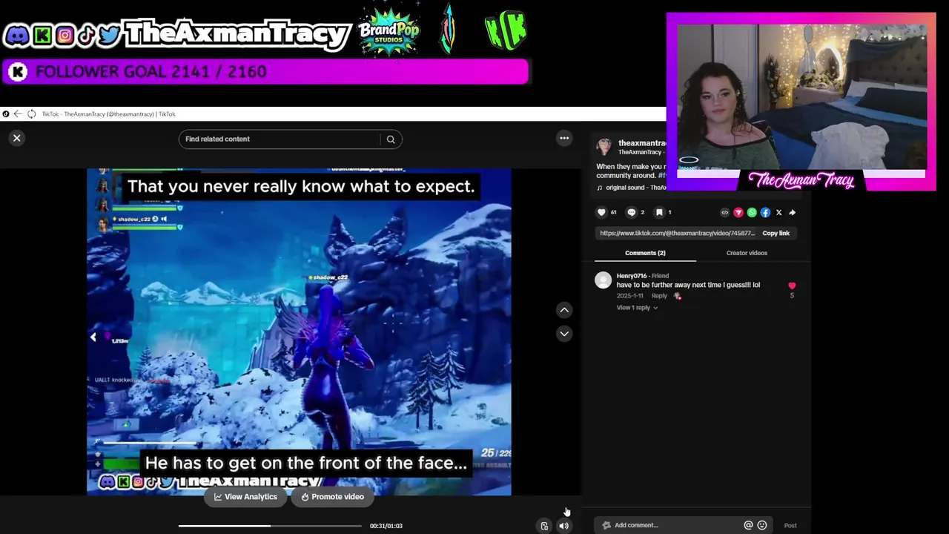Share the video to WhatsApp

752,212
